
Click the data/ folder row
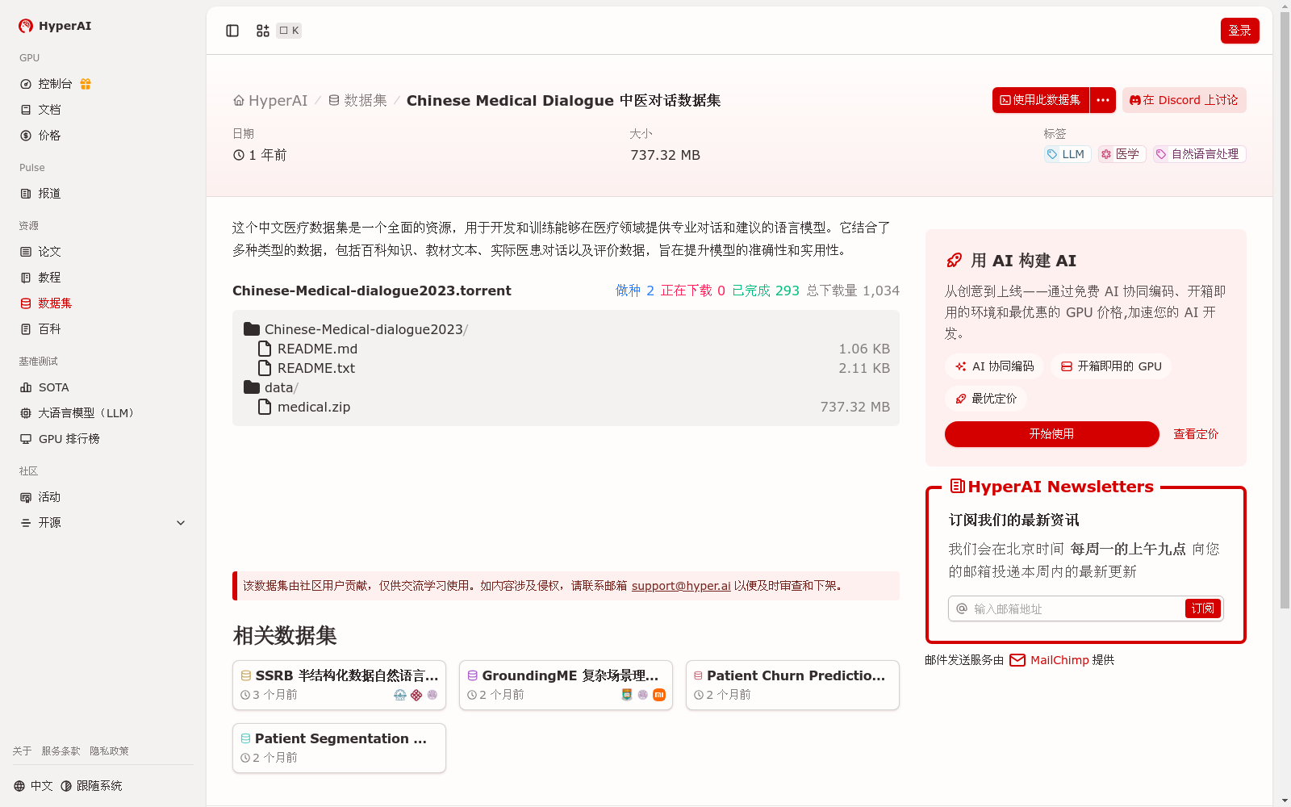pos(566,387)
